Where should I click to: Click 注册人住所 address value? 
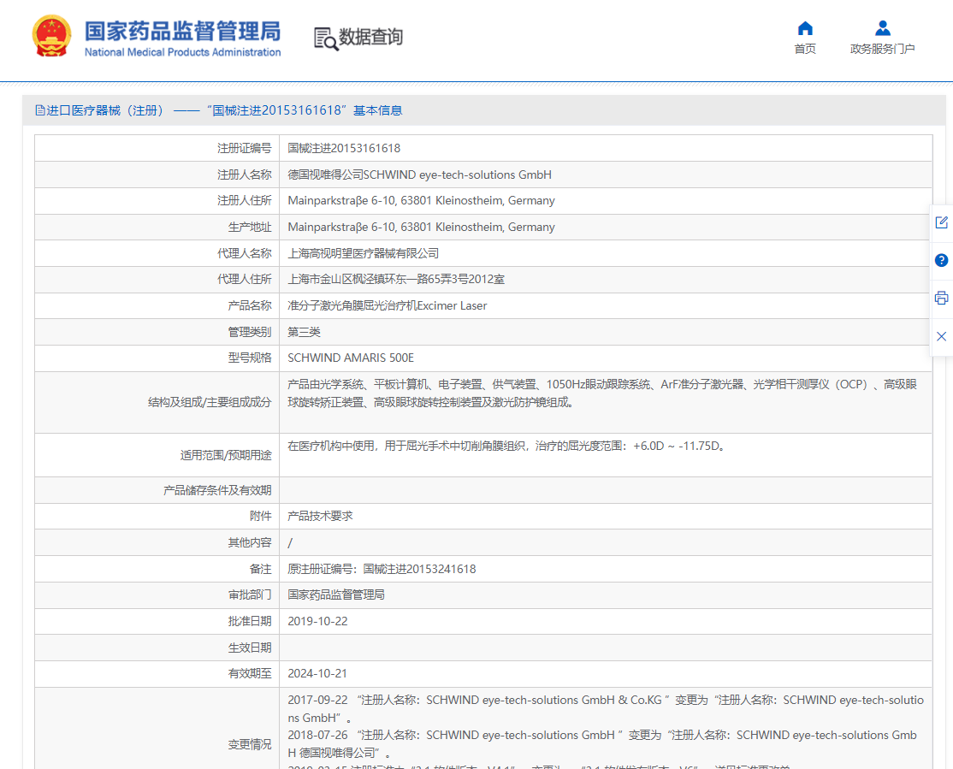(x=421, y=201)
